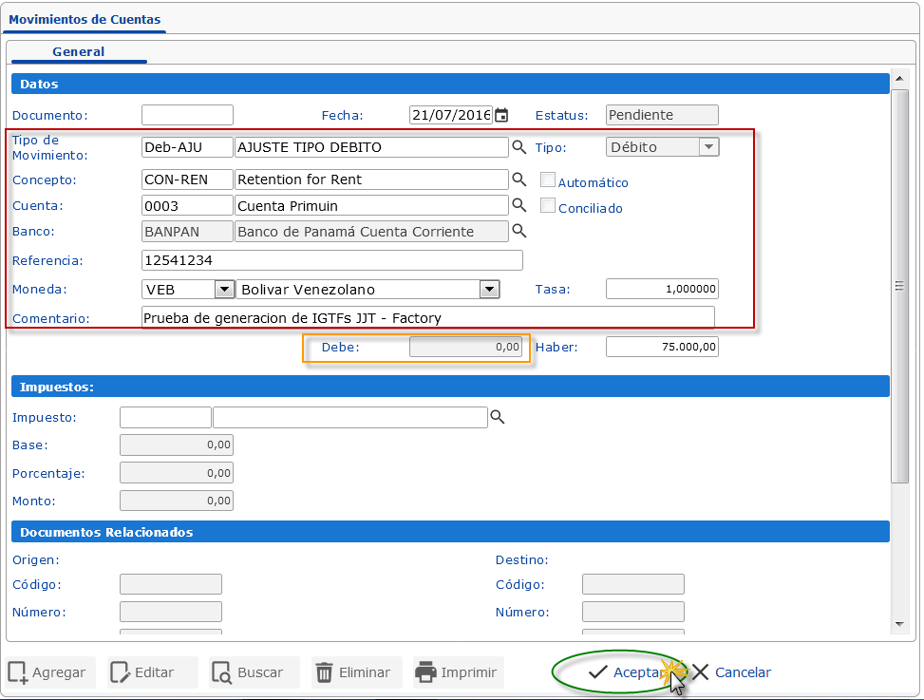Toggle the Conciliado checkbox
924x700 pixels.
point(547,205)
